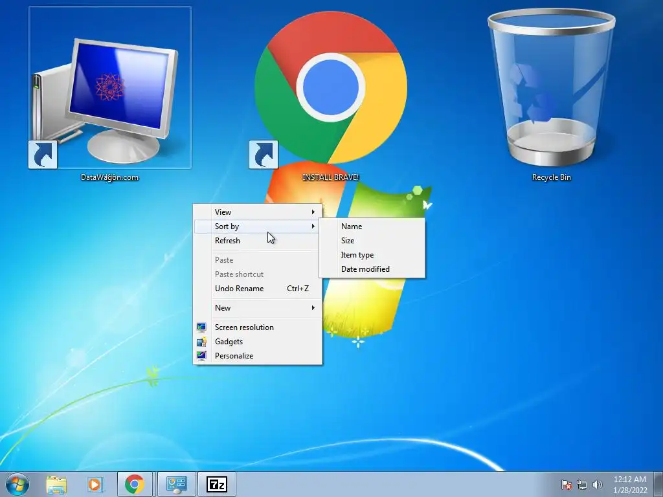Open Gadgets from the context menu
The width and height of the screenshot is (663, 497).
coord(258,342)
